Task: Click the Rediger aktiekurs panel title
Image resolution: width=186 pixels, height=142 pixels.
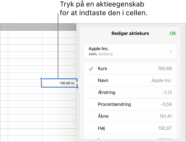Action: click(130, 33)
